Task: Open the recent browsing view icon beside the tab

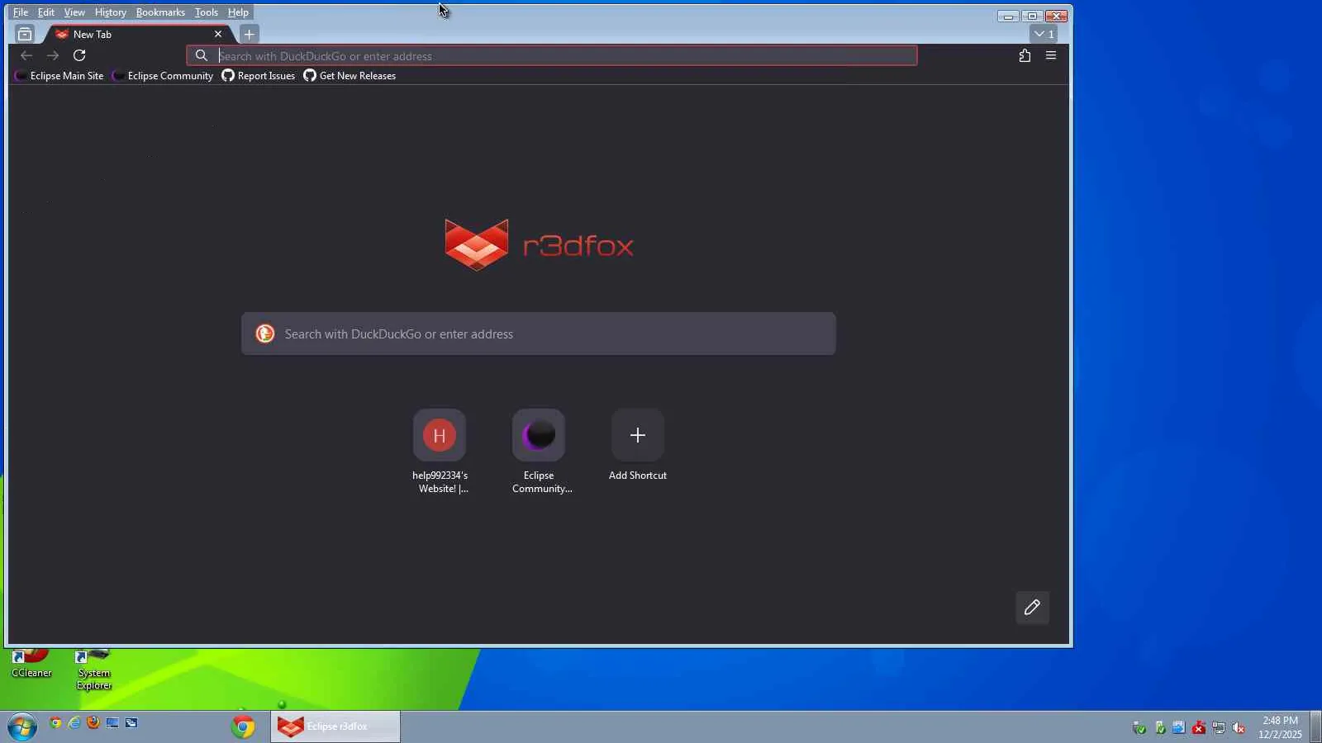Action: 25,34
